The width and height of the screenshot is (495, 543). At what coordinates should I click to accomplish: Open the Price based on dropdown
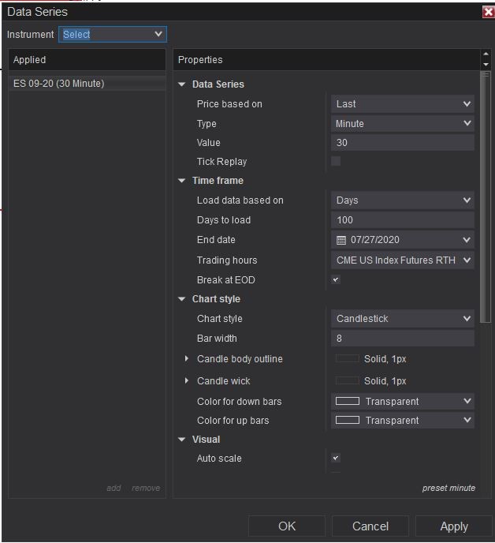click(402, 103)
